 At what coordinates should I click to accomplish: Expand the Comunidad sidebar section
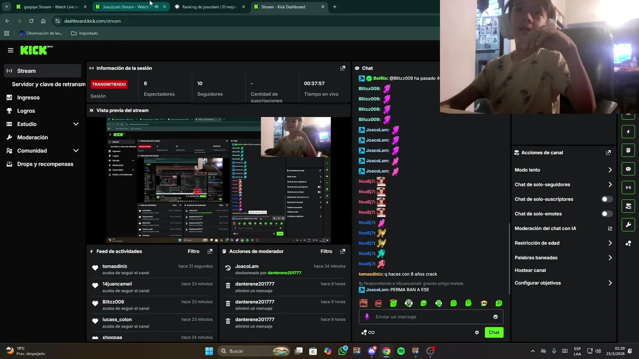76,151
